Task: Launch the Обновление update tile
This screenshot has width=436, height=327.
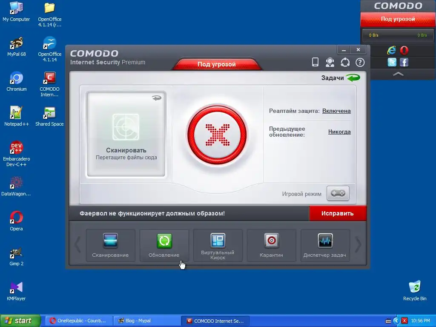Action: pyautogui.click(x=164, y=245)
